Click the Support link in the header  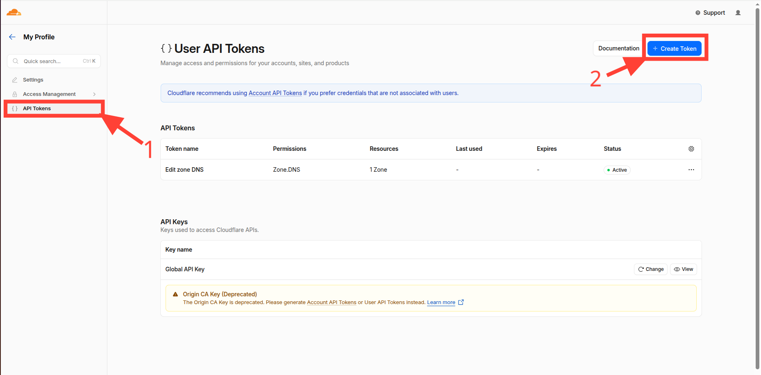pos(710,13)
